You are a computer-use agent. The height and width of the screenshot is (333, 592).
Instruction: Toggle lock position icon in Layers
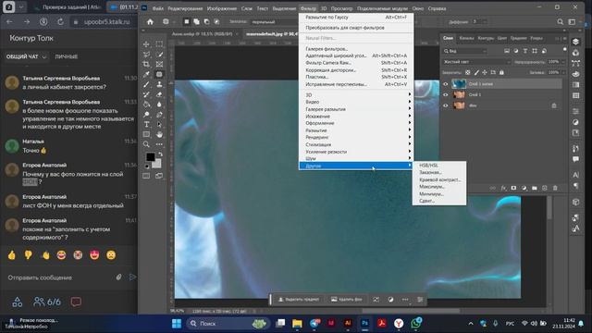pos(485,72)
